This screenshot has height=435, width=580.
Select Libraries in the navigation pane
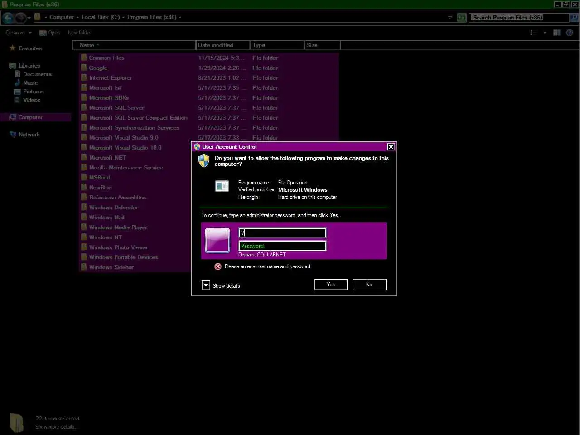point(29,66)
